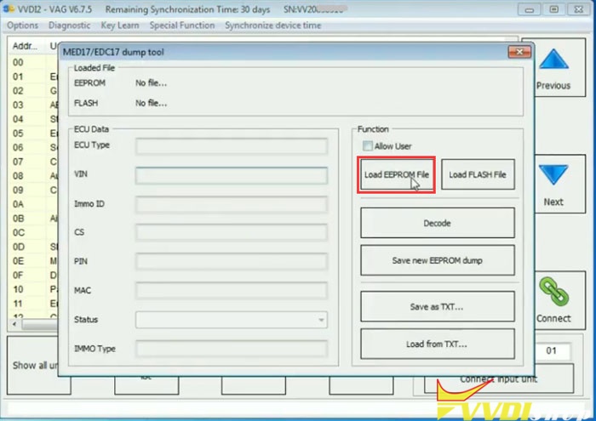Select the row with address 11
Image resolution: width=596 pixels, height=421 pixels.
pyautogui.click(x=33, y=304)
